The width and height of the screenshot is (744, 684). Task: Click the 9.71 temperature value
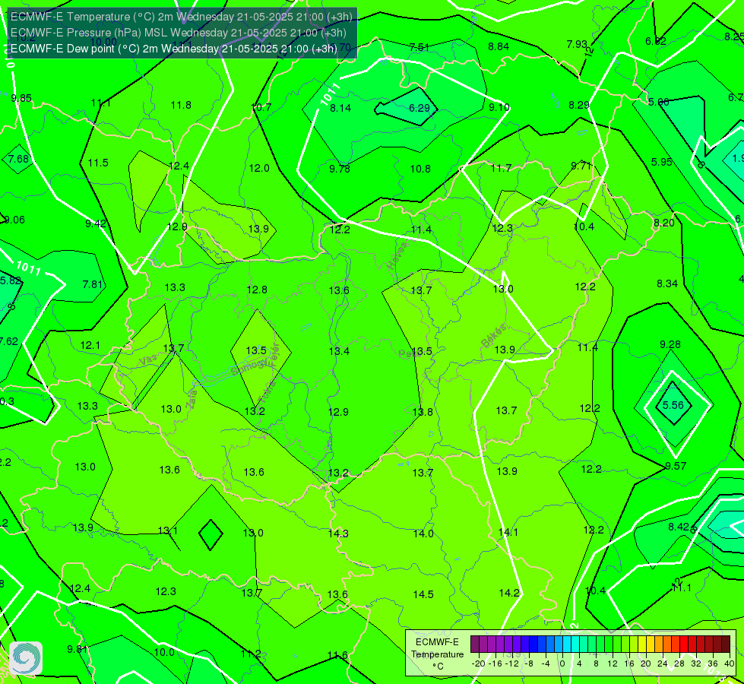point(581,166)
